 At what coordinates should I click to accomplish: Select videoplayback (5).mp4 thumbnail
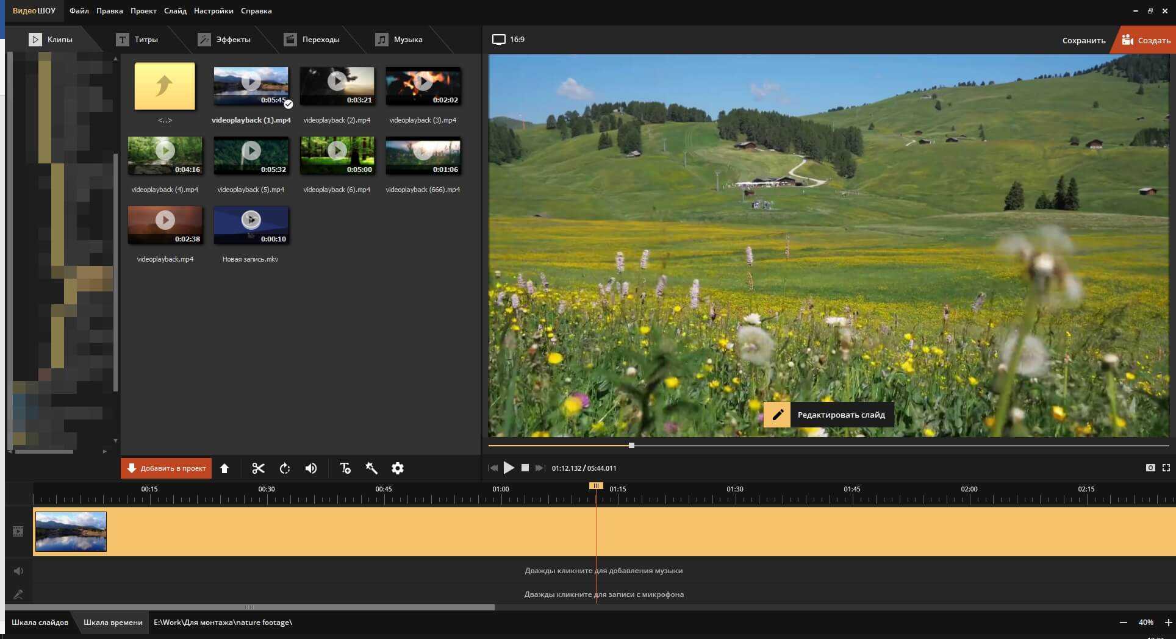[x=251, y=155]
